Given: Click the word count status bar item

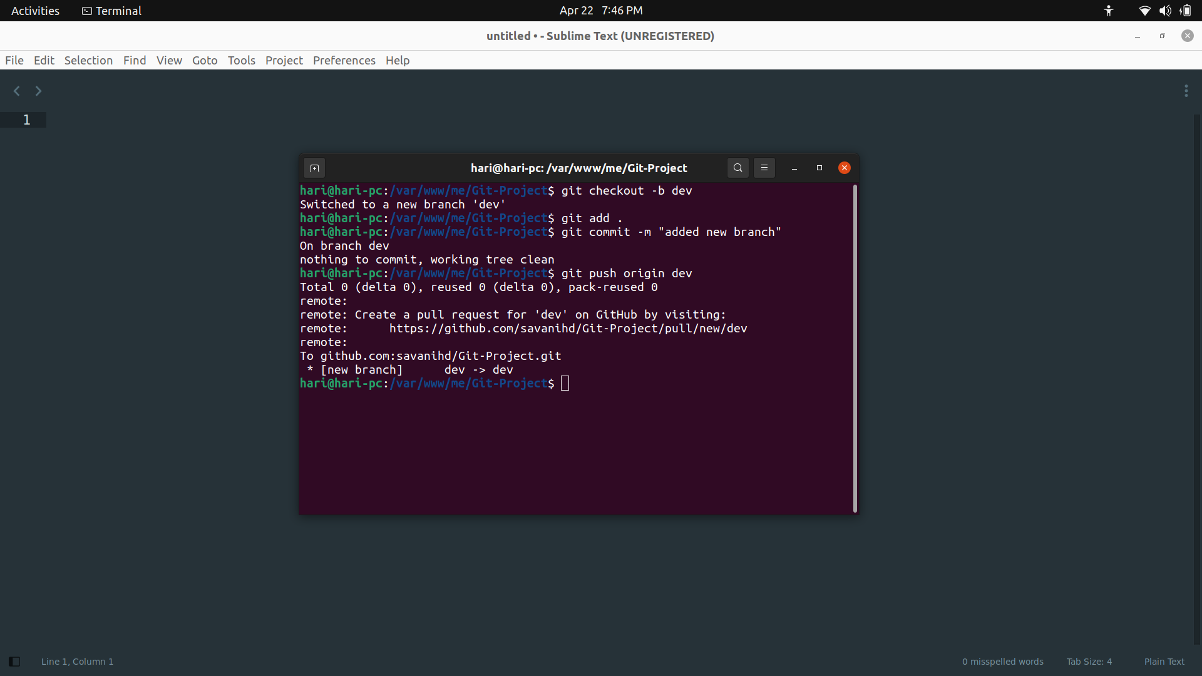Looking at the screenshot, I should click(1003, 660).
